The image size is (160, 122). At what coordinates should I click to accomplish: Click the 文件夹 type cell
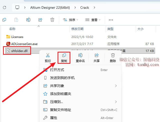112,37
